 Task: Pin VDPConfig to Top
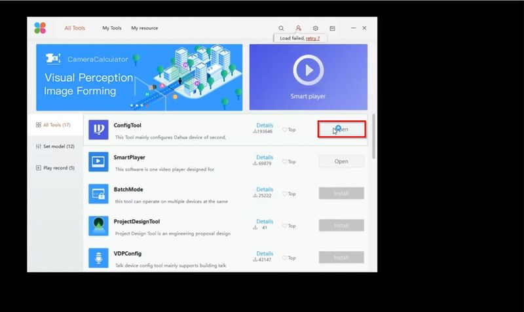[x=289, y=258]
